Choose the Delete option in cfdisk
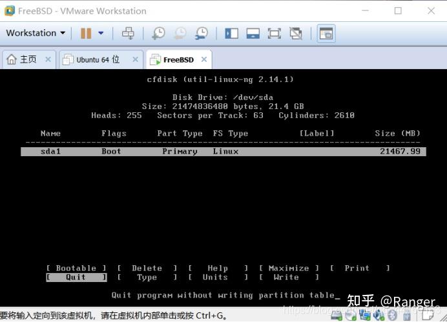 point(147,268)
